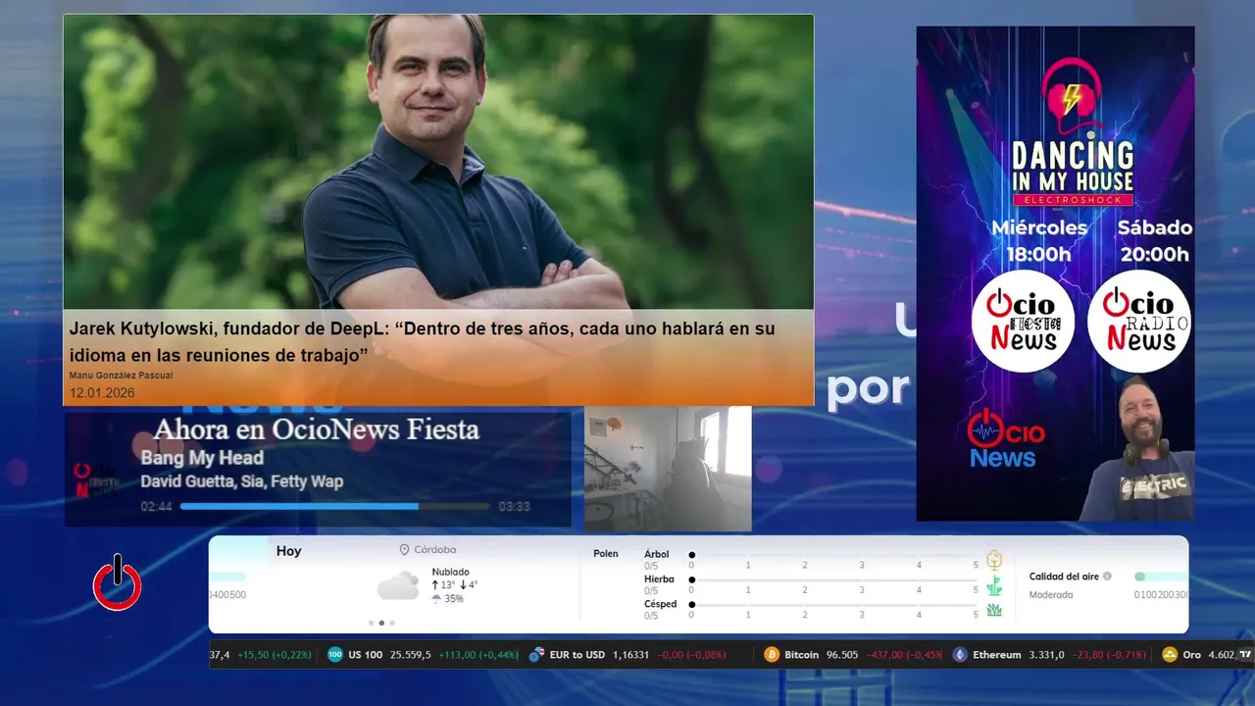Click the song progress bar
Screen dimensions: 1255x706
tap(335, 506)
